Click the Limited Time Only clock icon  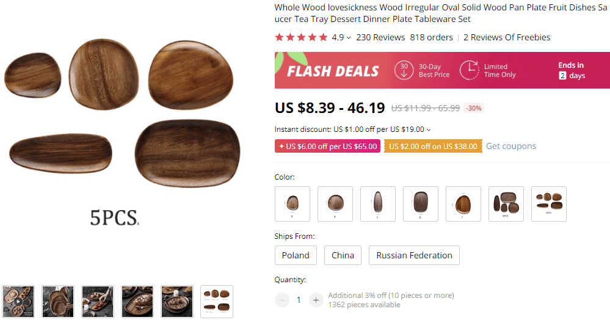(469, 70)
